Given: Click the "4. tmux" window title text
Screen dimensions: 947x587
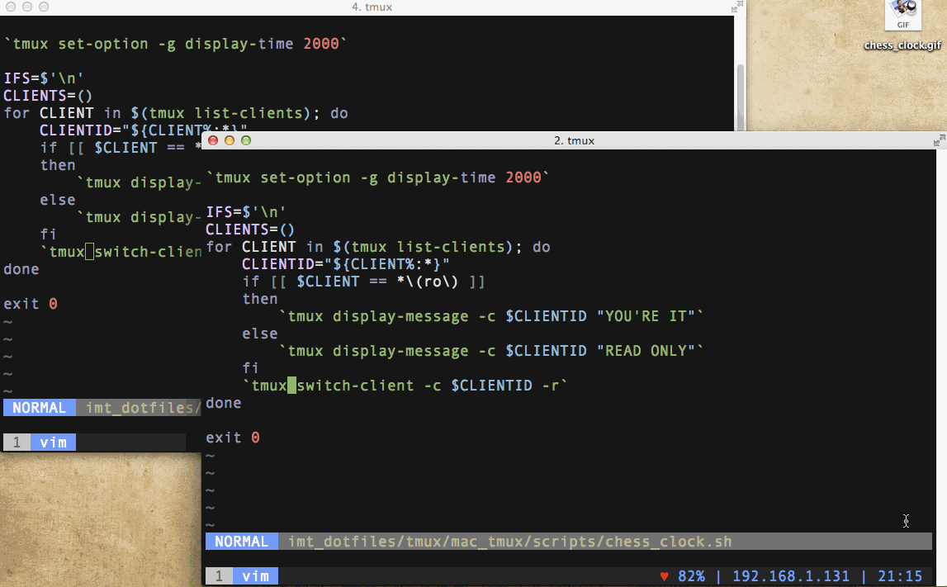Looking at the screenshot, I should point(372,7).
